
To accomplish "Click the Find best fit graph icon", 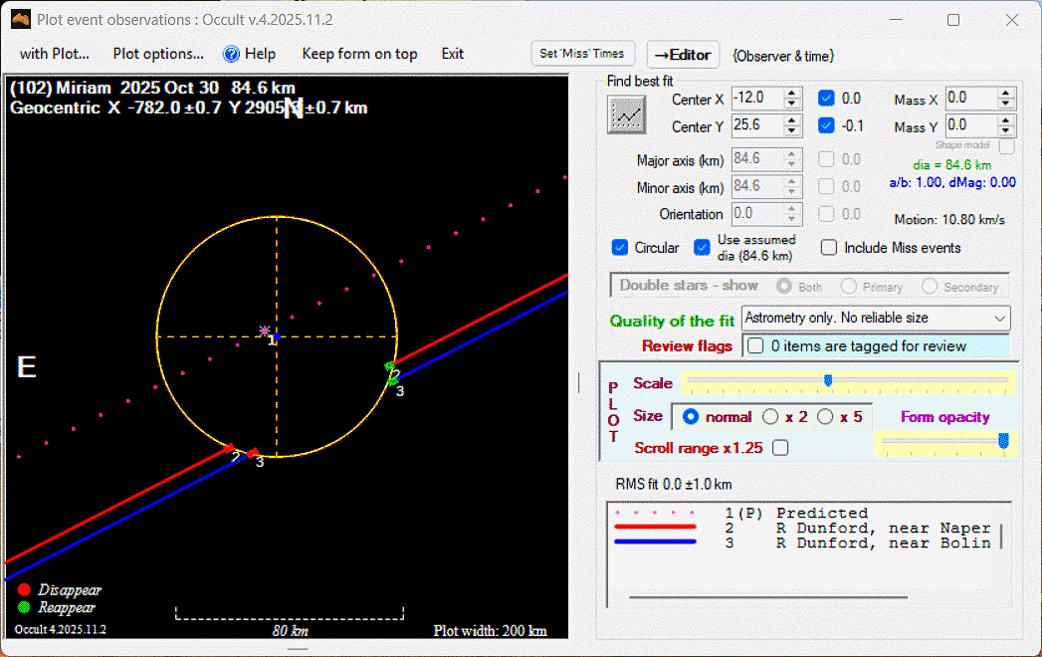I will pyautogui.click(x=627, y=115).
